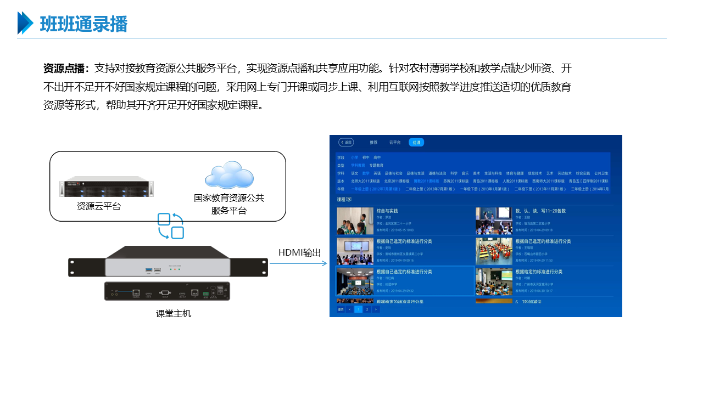Image resolution: width=703 pixels, height=395 pixels.
Task: Jump to page 2 in pagination
Action: pyautogui.click(x=367, y=309)
